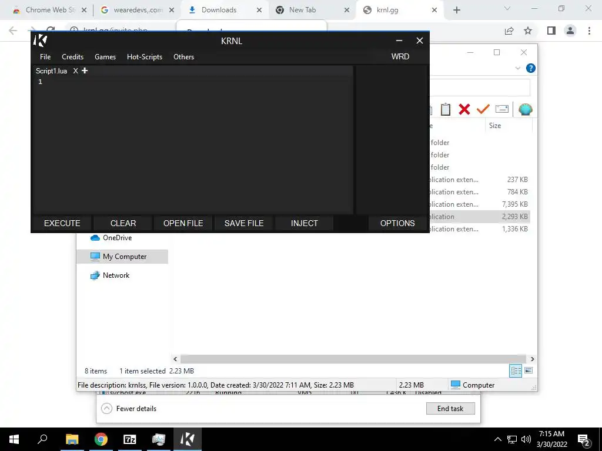Image resolution: width=602 pixels, height=451 pixels.
Task: Click the horizontal scrollbar left arrow
Action: pos(175,359)
